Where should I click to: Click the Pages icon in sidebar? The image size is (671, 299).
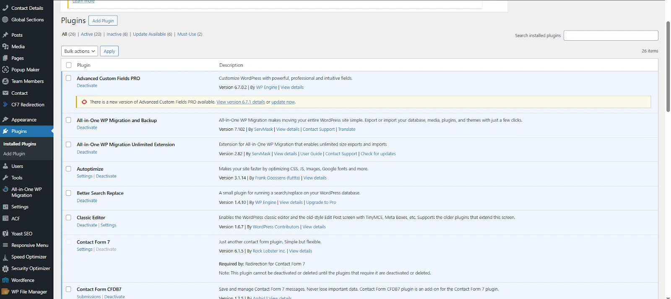tap(5, 58)
